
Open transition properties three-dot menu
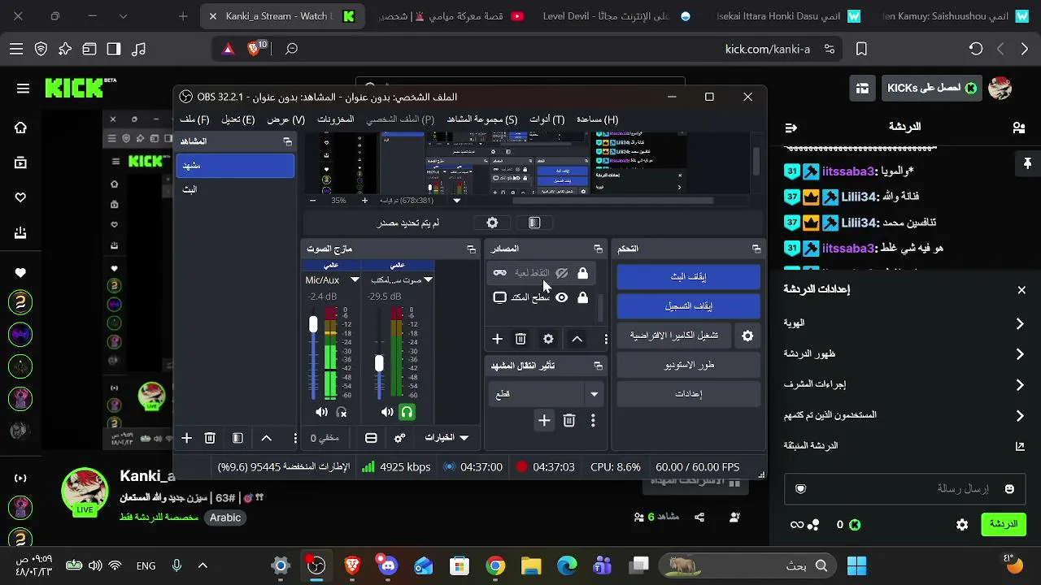[x=593, y=420]
